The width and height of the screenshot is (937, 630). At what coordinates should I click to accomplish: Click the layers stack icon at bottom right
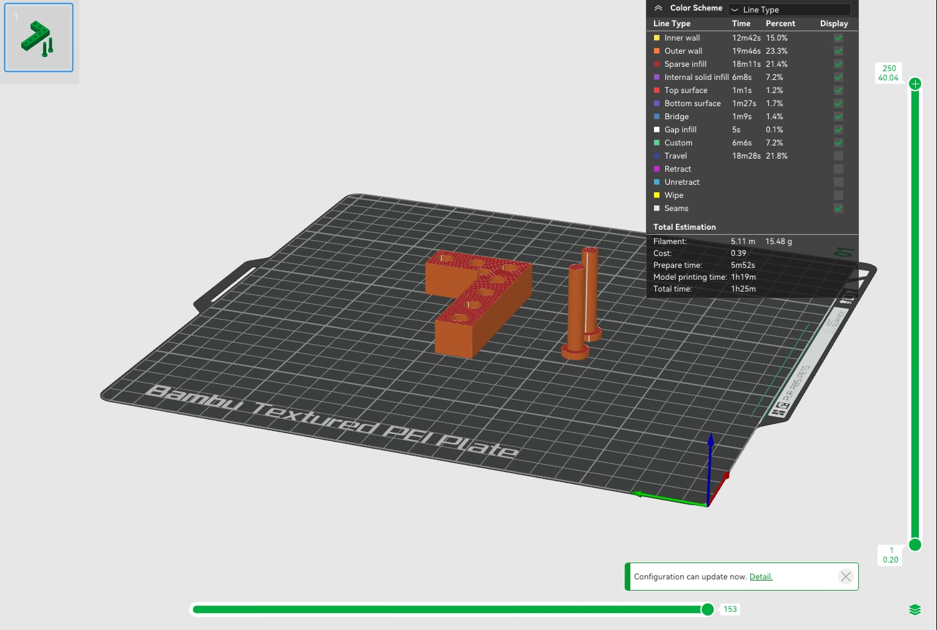coord(915,610)
